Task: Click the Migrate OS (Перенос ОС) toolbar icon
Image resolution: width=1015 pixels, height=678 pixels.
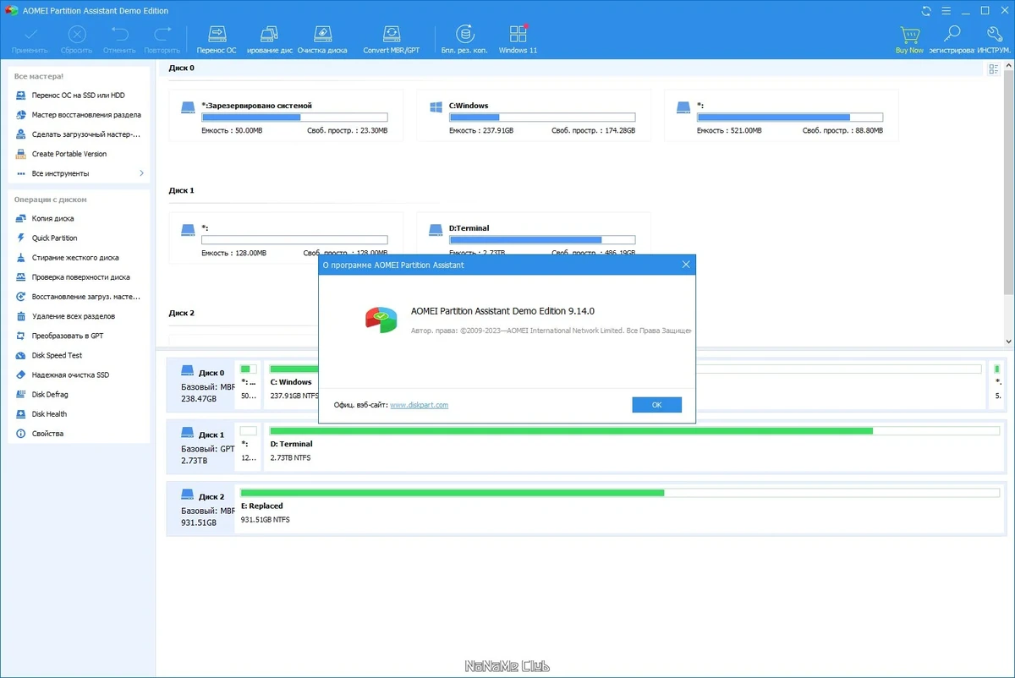Action: (217, 39)
